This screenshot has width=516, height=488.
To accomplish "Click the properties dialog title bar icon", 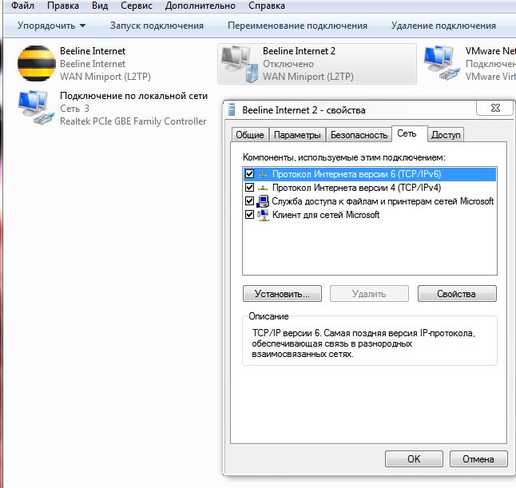I will (232, 109).
